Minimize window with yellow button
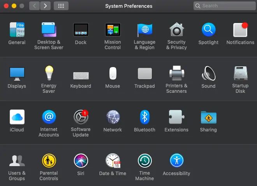This screenshot has width=257, height=186. click(x=14, y=6)
